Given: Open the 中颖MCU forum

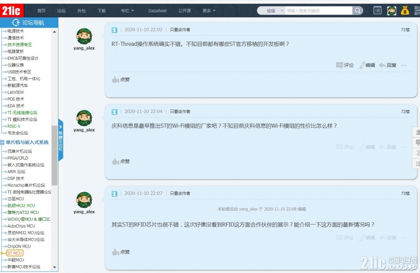Looking at the screenshot, I should (16, 260).
